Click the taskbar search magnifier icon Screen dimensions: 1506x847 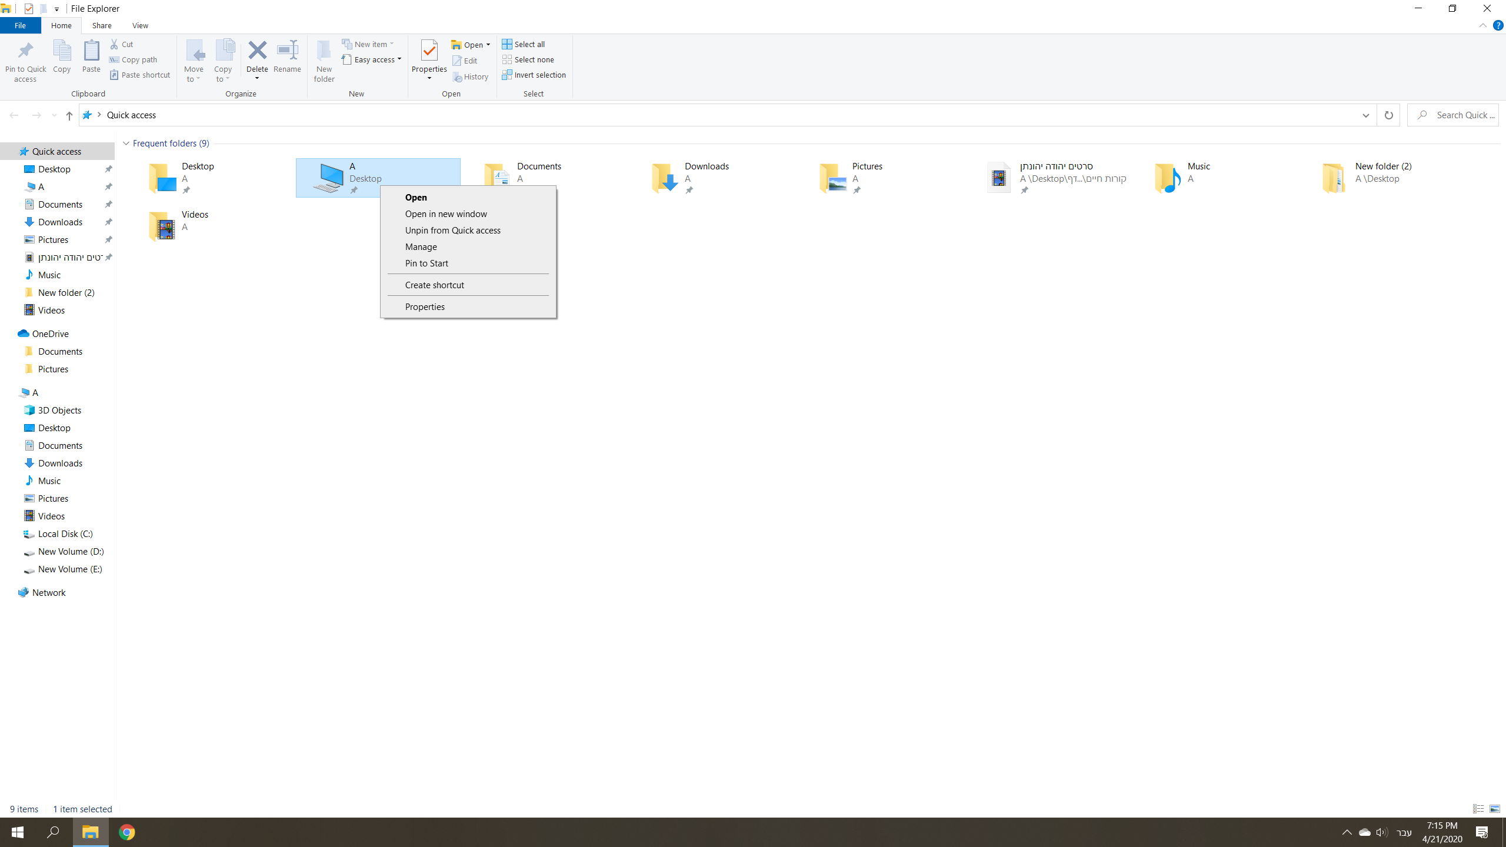(54, 832)
